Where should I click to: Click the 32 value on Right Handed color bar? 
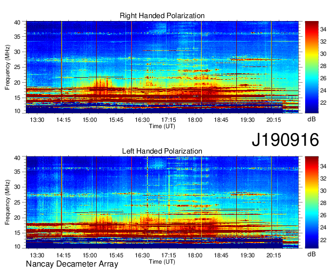(x=323, y=42)
